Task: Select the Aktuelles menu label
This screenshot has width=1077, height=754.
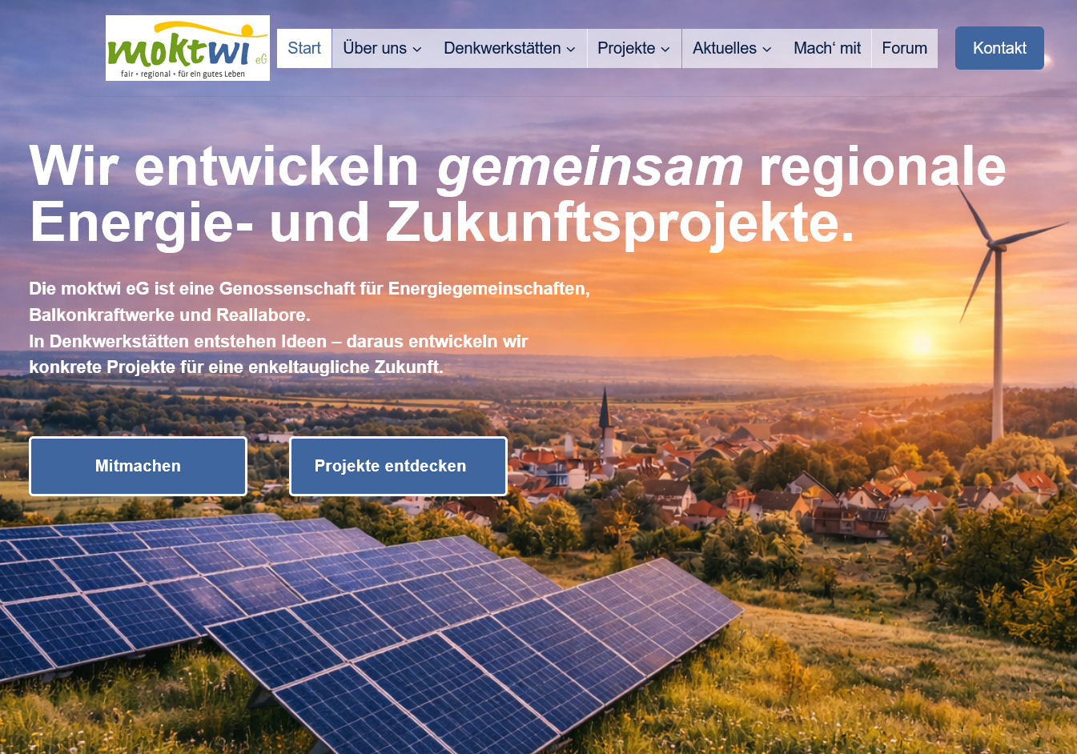Action: click(725, 48)
